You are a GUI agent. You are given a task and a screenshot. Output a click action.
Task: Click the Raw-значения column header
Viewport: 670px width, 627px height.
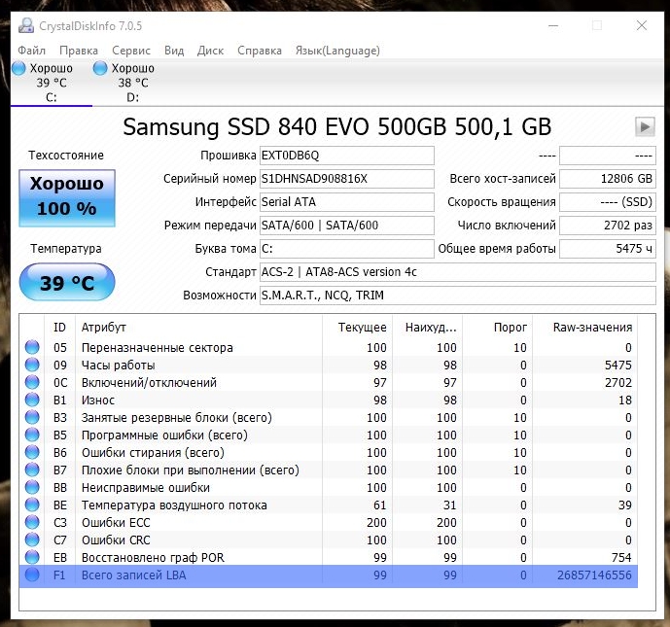585,328
